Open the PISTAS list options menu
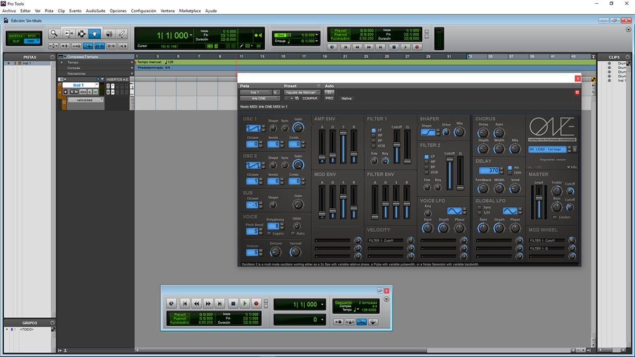The height and width of the screenshot is (357, 635). tap(51, 57)
